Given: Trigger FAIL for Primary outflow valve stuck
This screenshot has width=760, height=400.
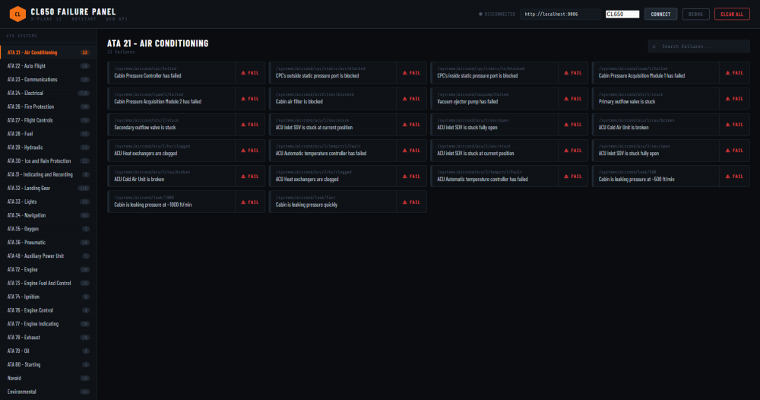Looking at the screenshot, I should (734, 99).
